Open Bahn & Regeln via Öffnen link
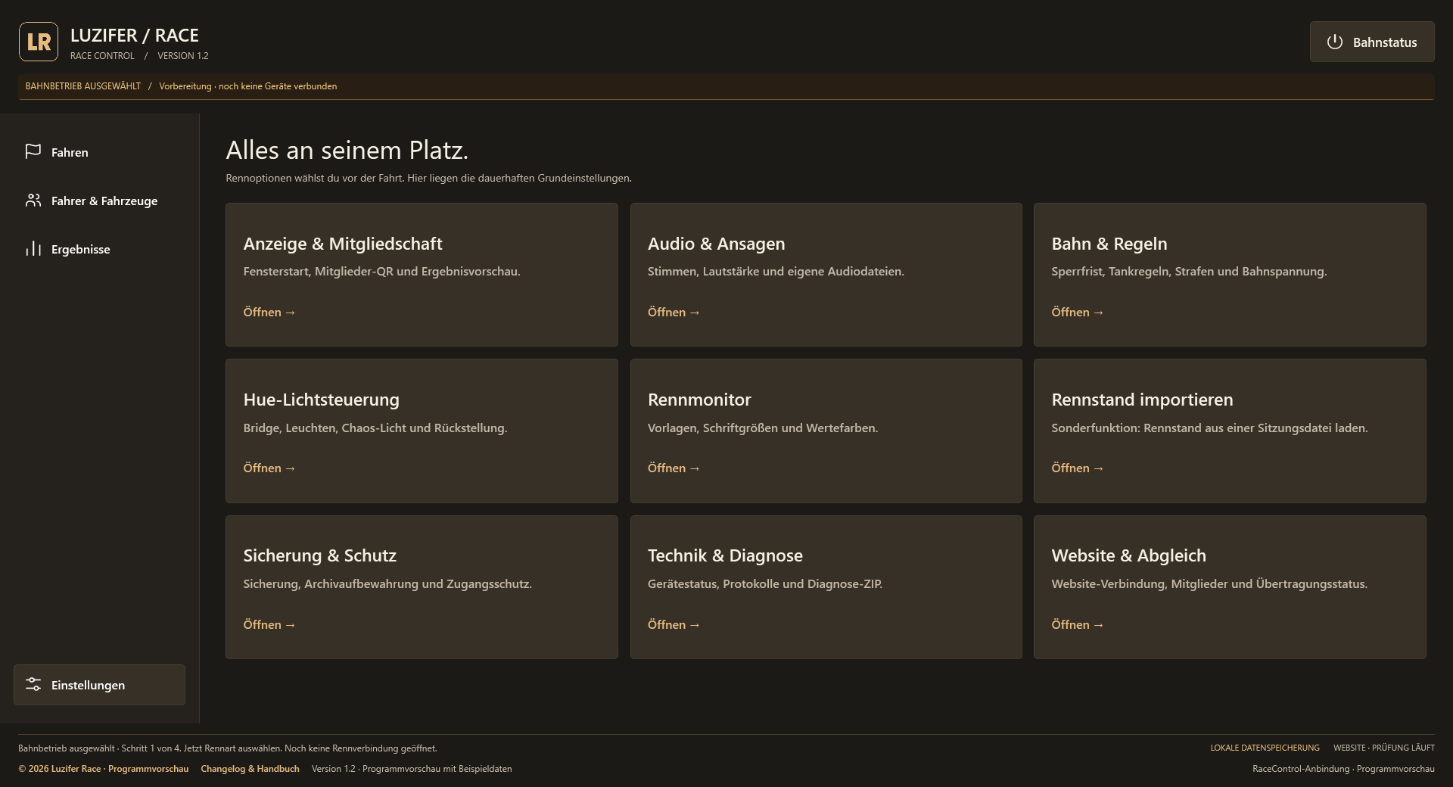This screenshot has width=1453, height=787. [x=1077, y=312]
